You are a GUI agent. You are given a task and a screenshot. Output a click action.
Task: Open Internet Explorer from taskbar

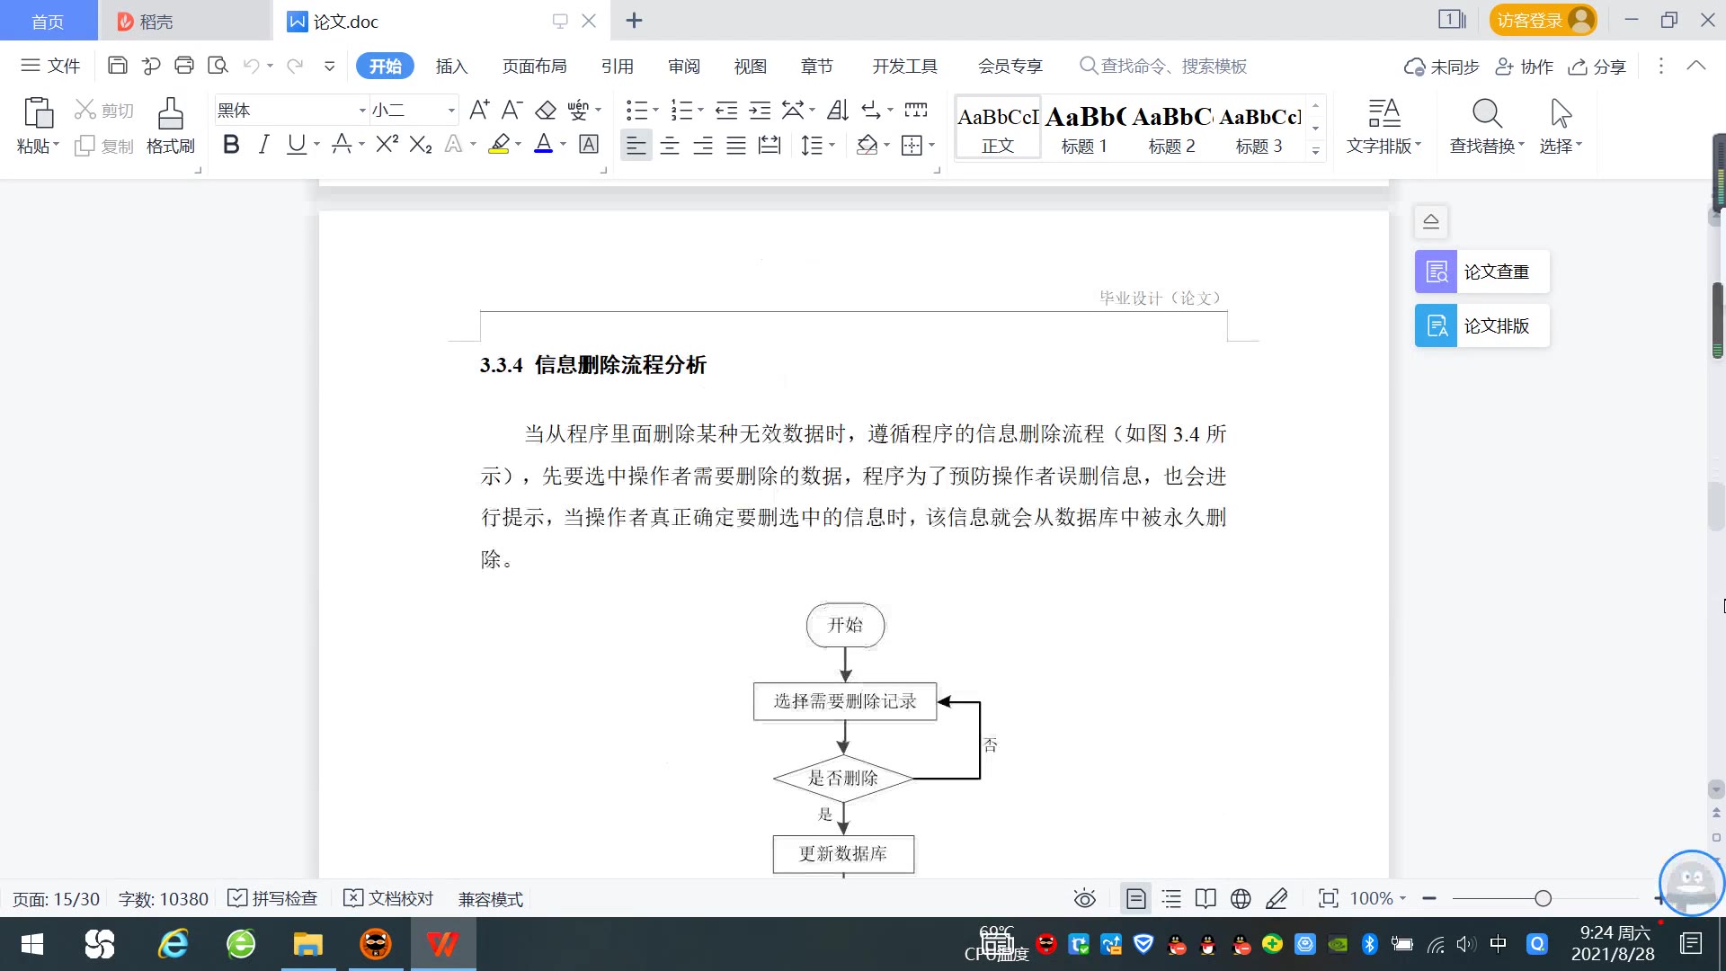pyautogui.click(x=173, y=944)
